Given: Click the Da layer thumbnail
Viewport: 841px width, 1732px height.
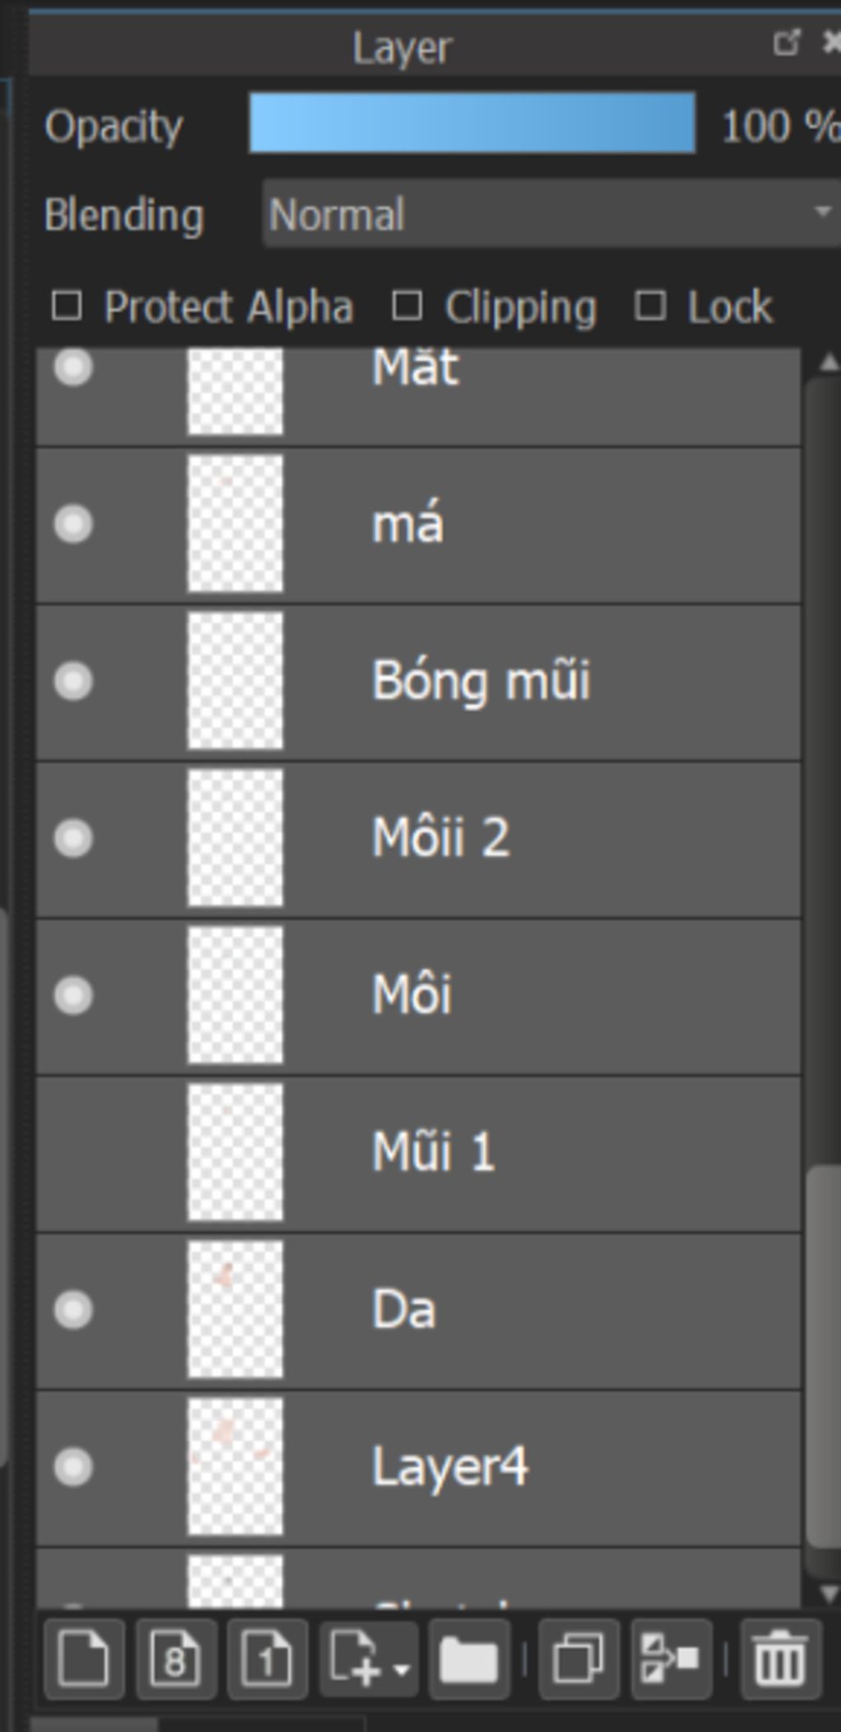Looking at the screenshot, I should click(x=235, y=1309).
